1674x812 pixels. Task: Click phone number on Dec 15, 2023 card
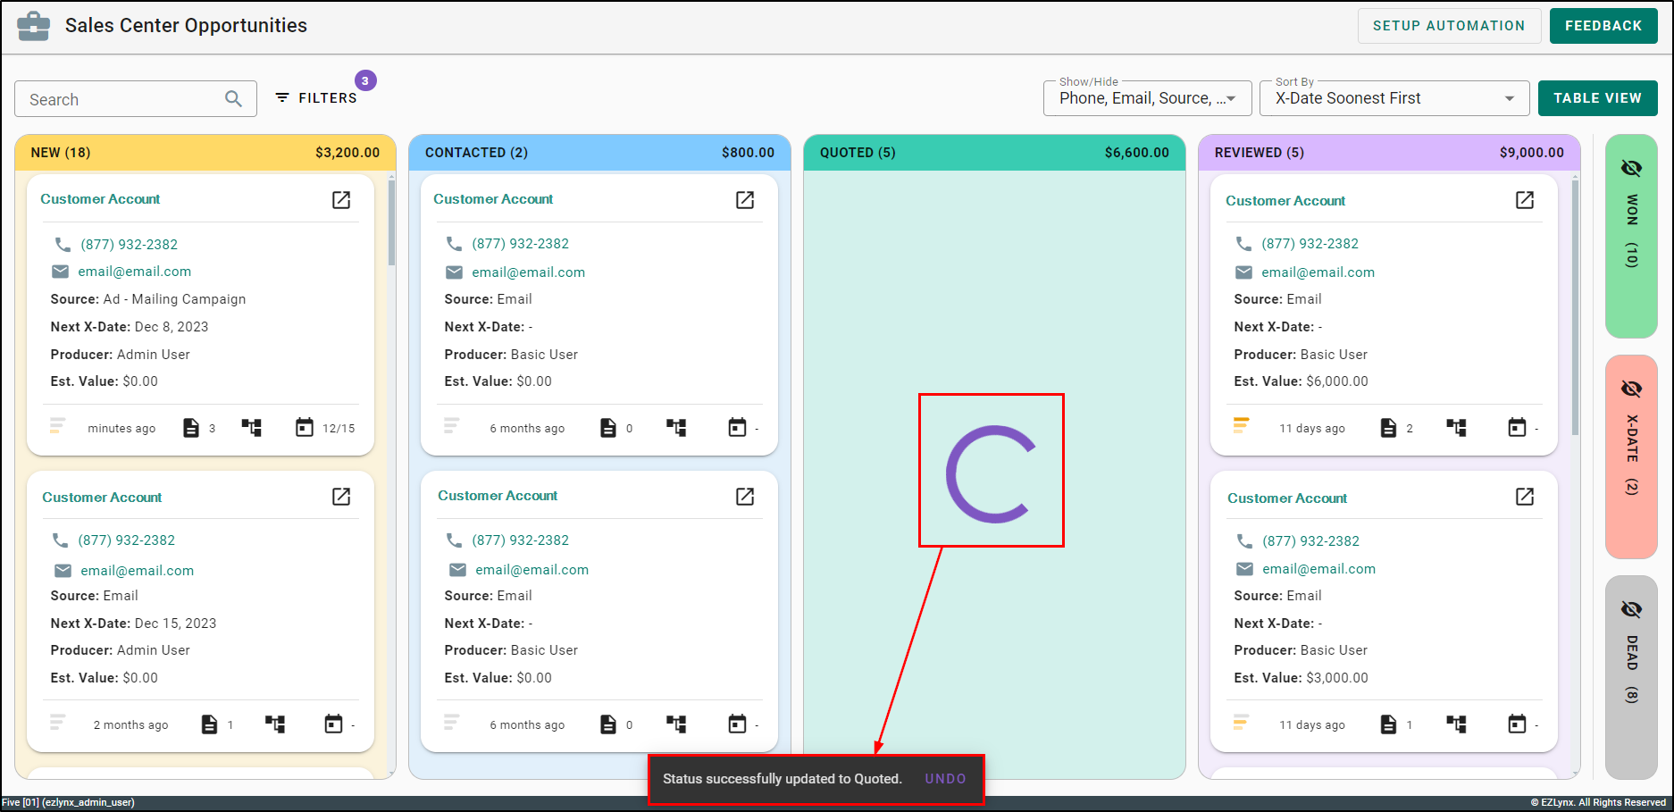pyautogui.click(x=127, y=540)
